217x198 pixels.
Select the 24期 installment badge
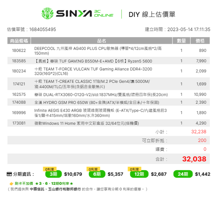tap(183, 174)
